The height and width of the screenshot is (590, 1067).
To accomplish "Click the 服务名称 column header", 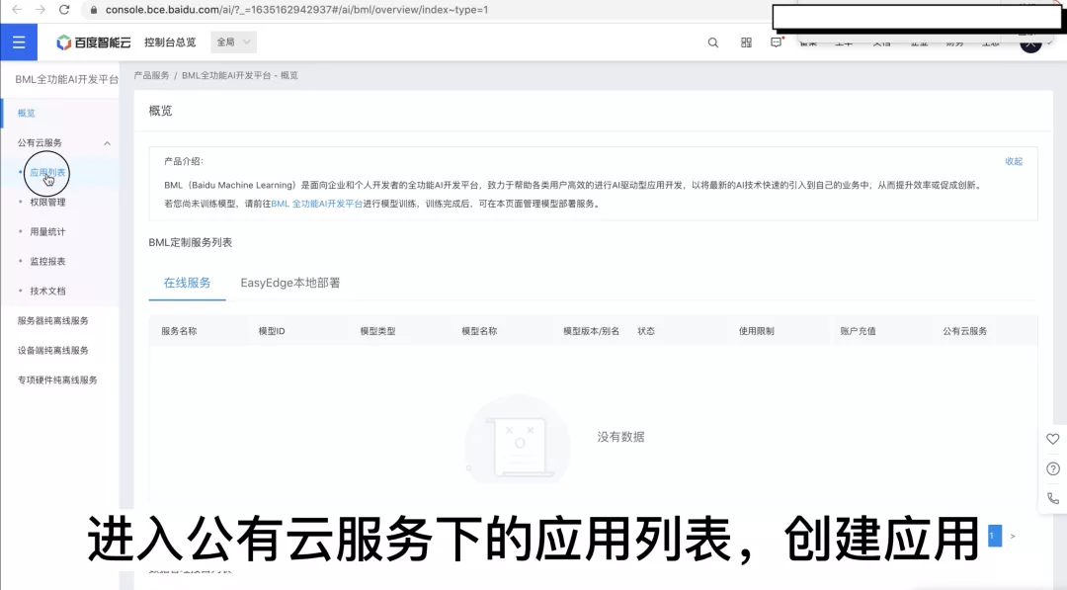I will tap(179, 331).
